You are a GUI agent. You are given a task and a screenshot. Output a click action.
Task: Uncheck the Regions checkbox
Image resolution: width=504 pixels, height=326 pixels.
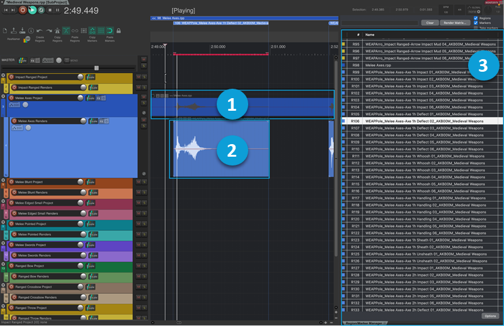coord(475,18)
